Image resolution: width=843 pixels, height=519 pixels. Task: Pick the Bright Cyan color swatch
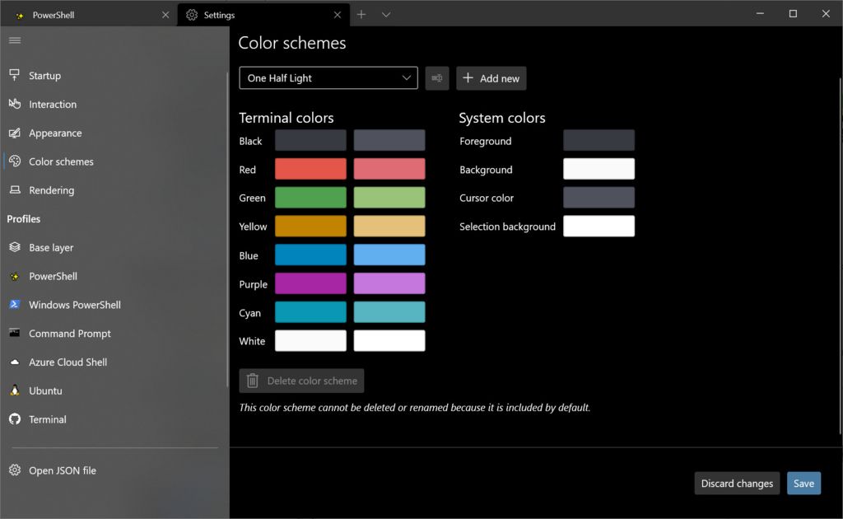pyautogui.click(x=389, y=312)
